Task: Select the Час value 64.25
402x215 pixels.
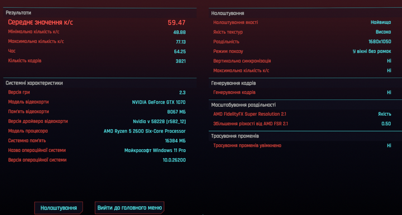Action: 180,52
